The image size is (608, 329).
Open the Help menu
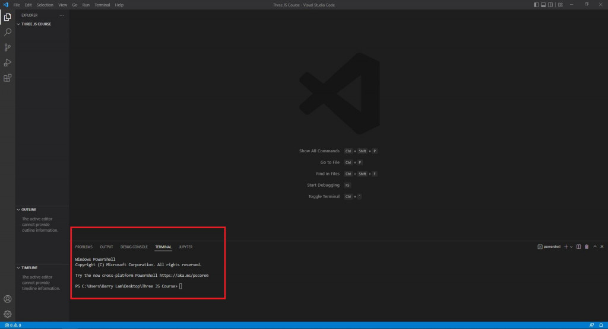(119, 5)
